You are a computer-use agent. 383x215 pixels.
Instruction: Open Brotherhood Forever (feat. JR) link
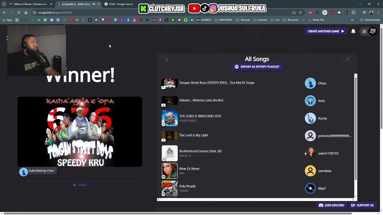pyautogui.click(x=200, y=151)
